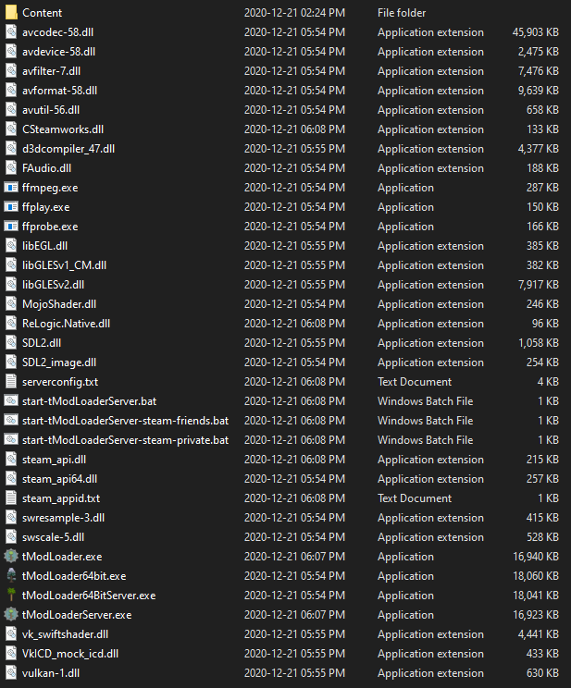Viewport: 571px width, 688px height.
Task: Select avutil-56.dll file name
Action: click(51, 110)
